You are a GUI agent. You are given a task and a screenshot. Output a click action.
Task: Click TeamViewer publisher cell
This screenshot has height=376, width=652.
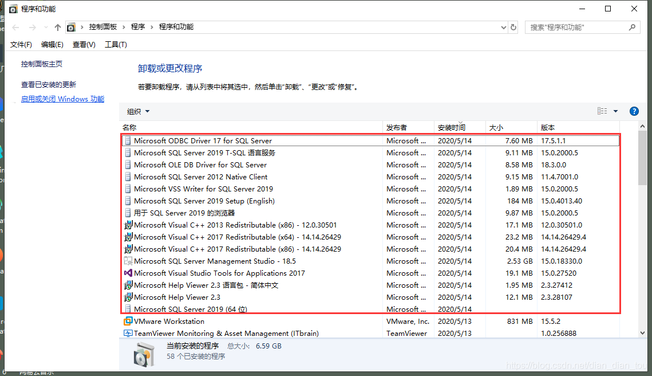[406, 334]
